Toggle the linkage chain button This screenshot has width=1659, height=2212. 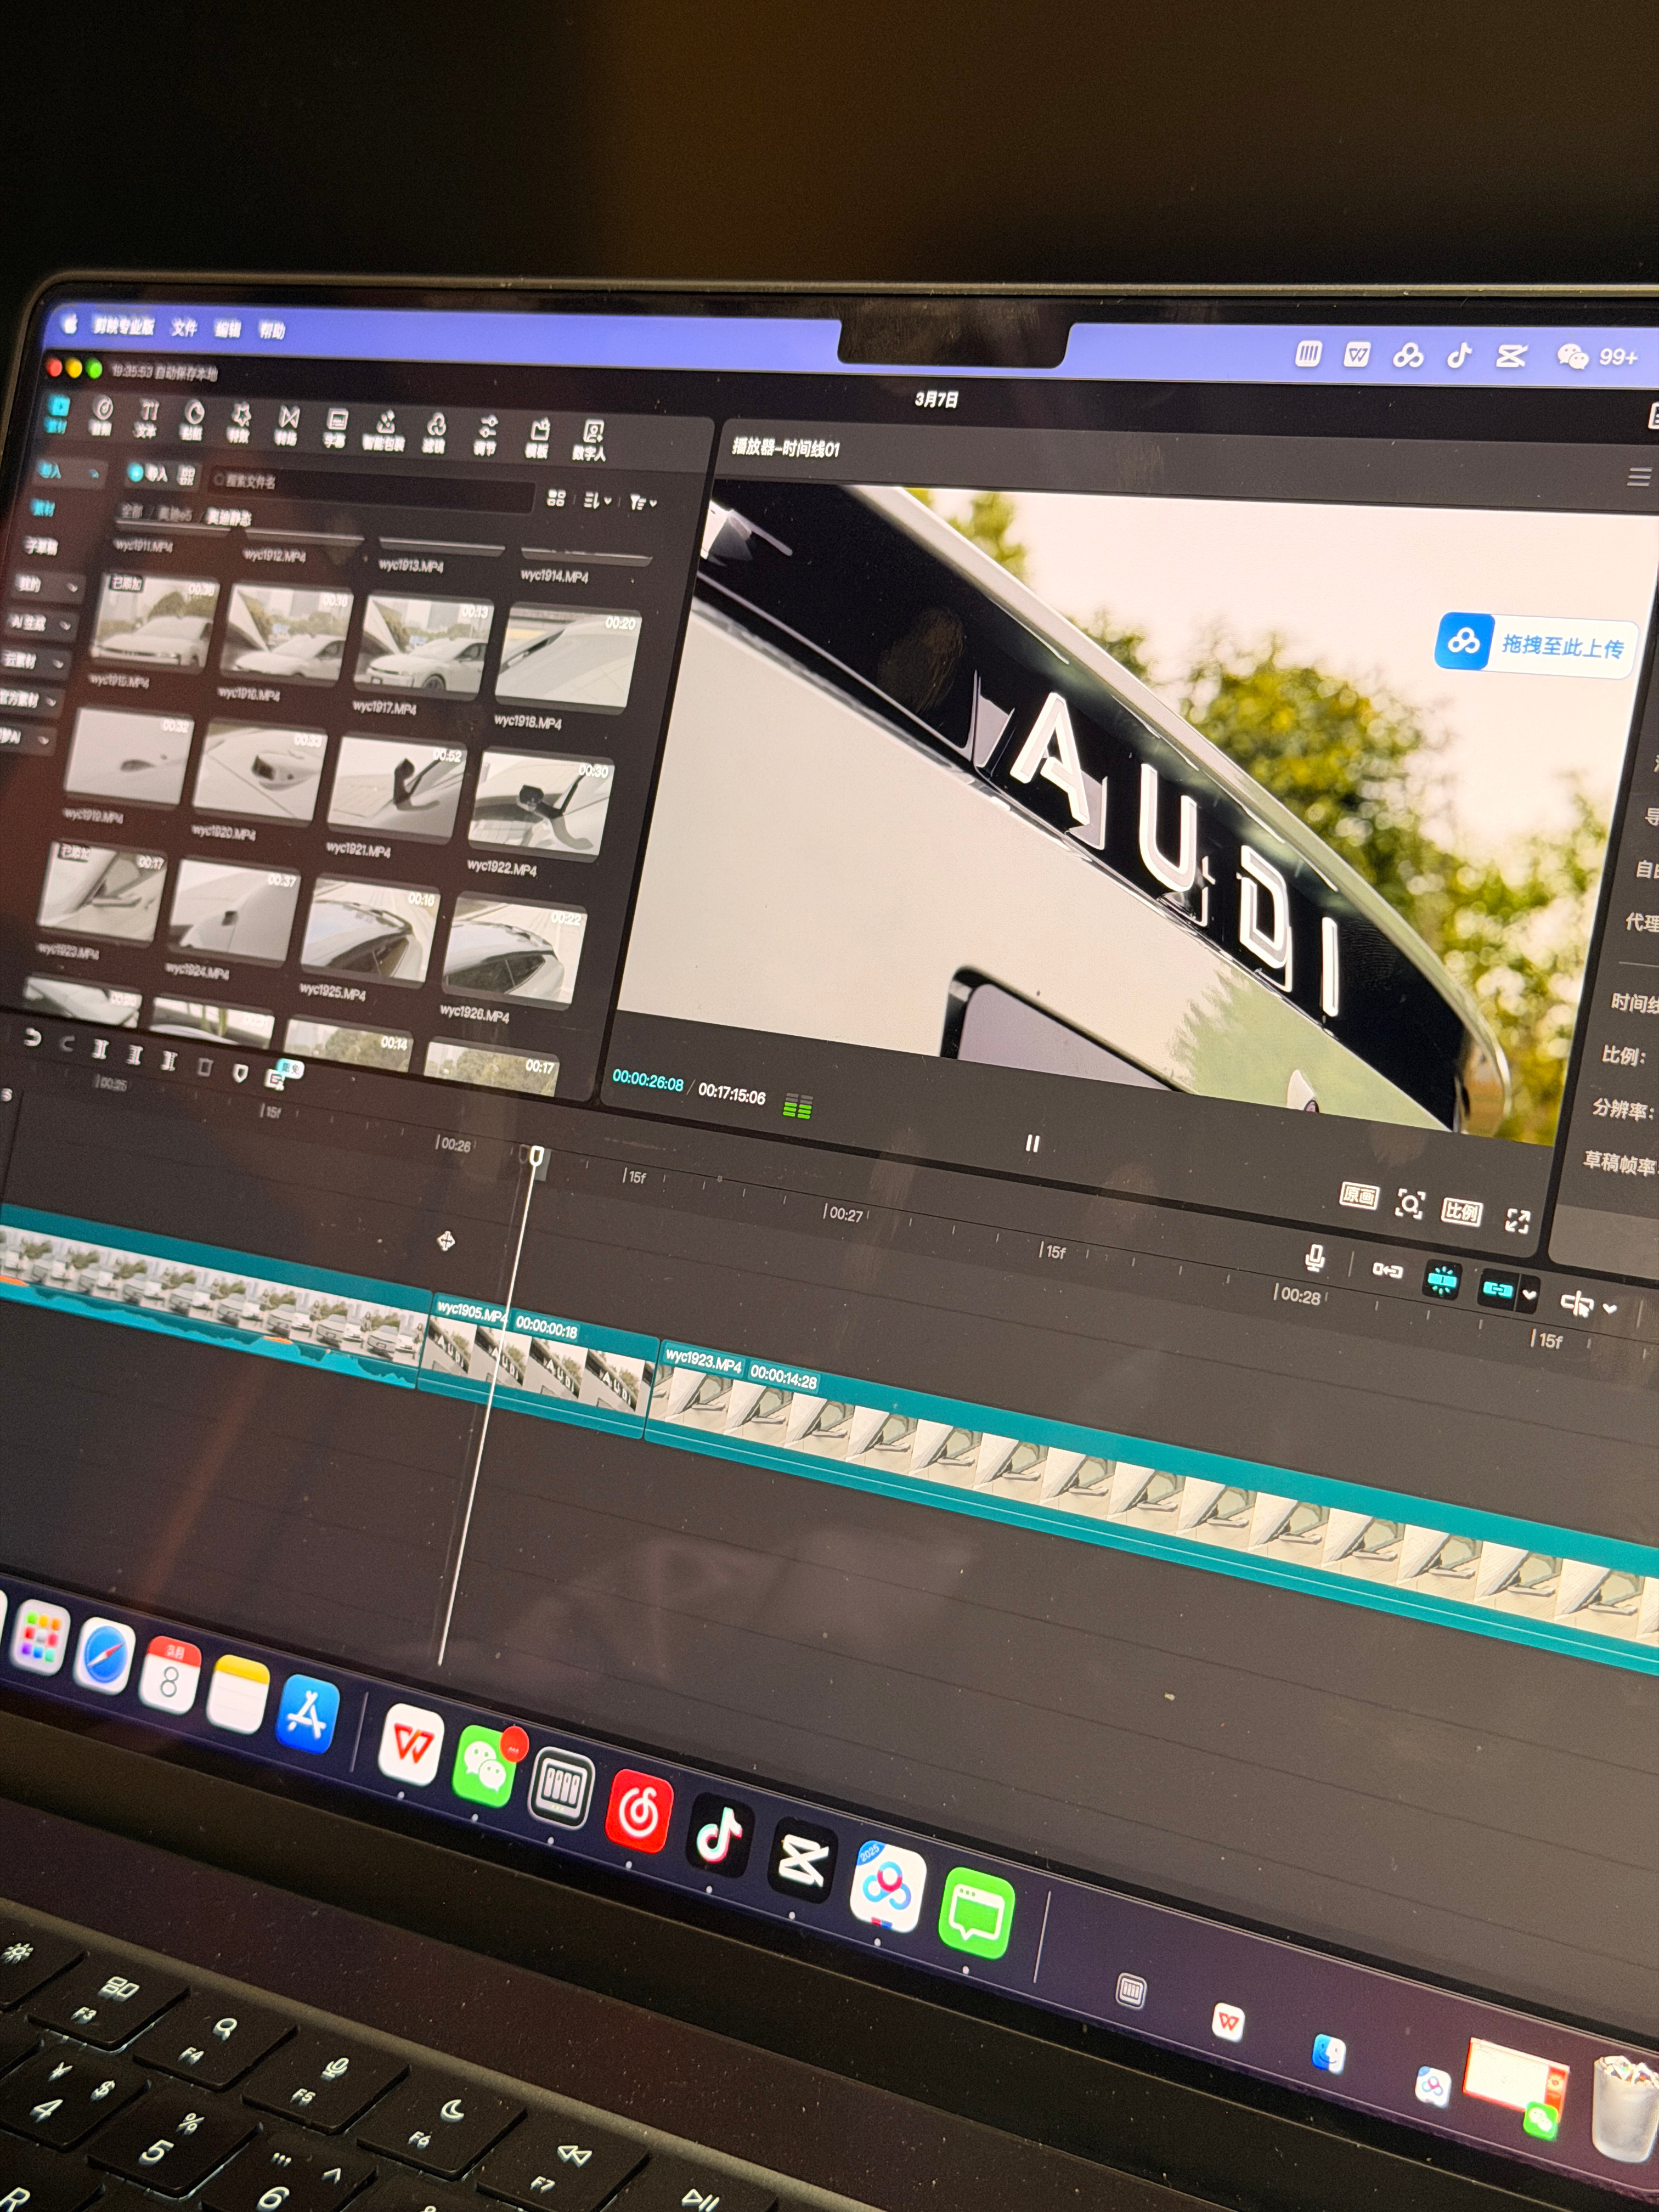[x=1497, y=1289]
